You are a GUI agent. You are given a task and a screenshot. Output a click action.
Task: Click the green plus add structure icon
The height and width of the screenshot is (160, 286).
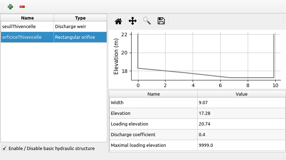click(x=10, y=7)
